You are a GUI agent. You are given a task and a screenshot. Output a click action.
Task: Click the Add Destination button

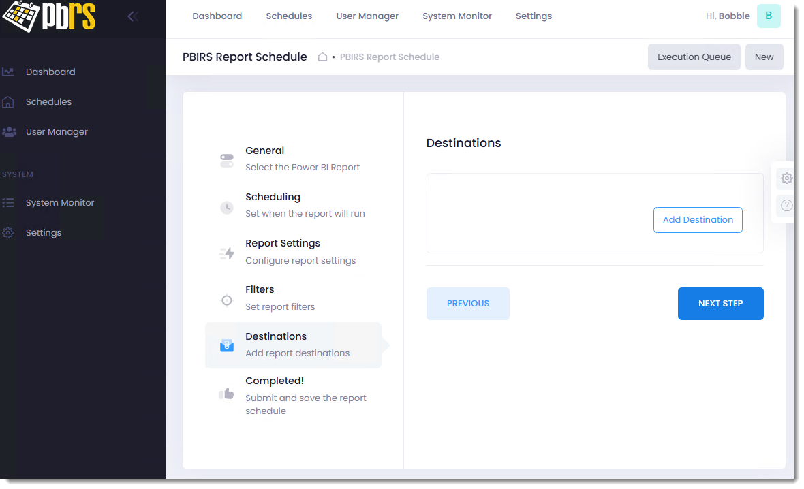coord(698,220)
